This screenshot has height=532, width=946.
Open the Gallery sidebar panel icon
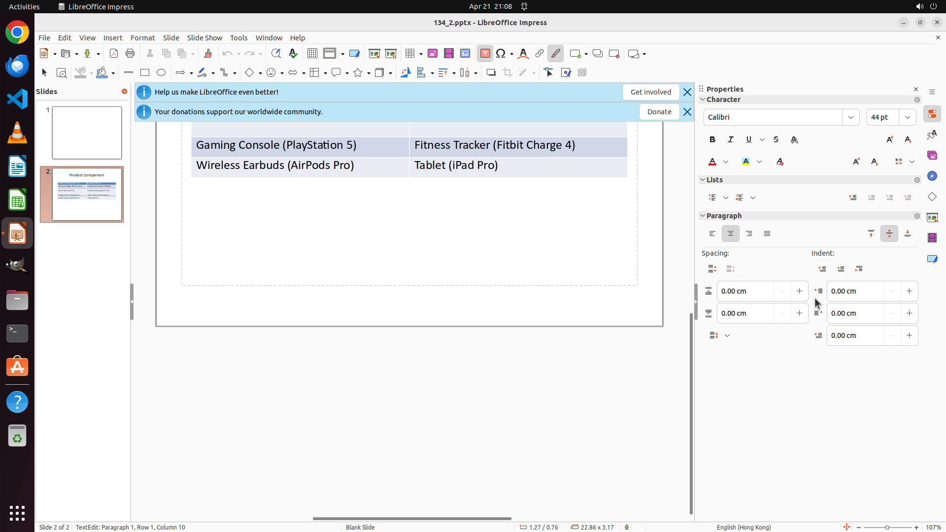tap(932, 156)
